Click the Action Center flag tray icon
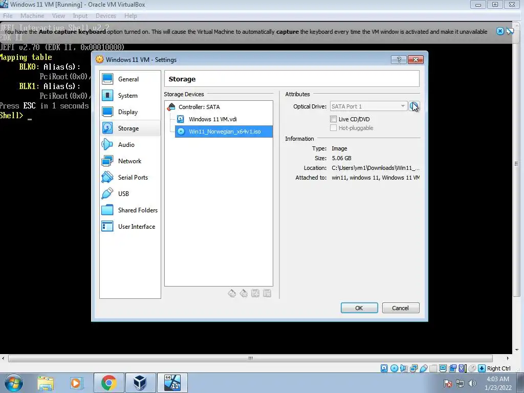This screenshot has width=524, height=393. click(448, 383)
